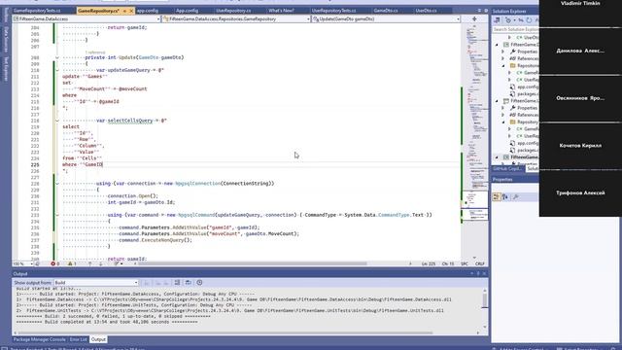Open the code cleanup brush dropdown
This screenshot has width=622, height=350.
tap(119, 263)
